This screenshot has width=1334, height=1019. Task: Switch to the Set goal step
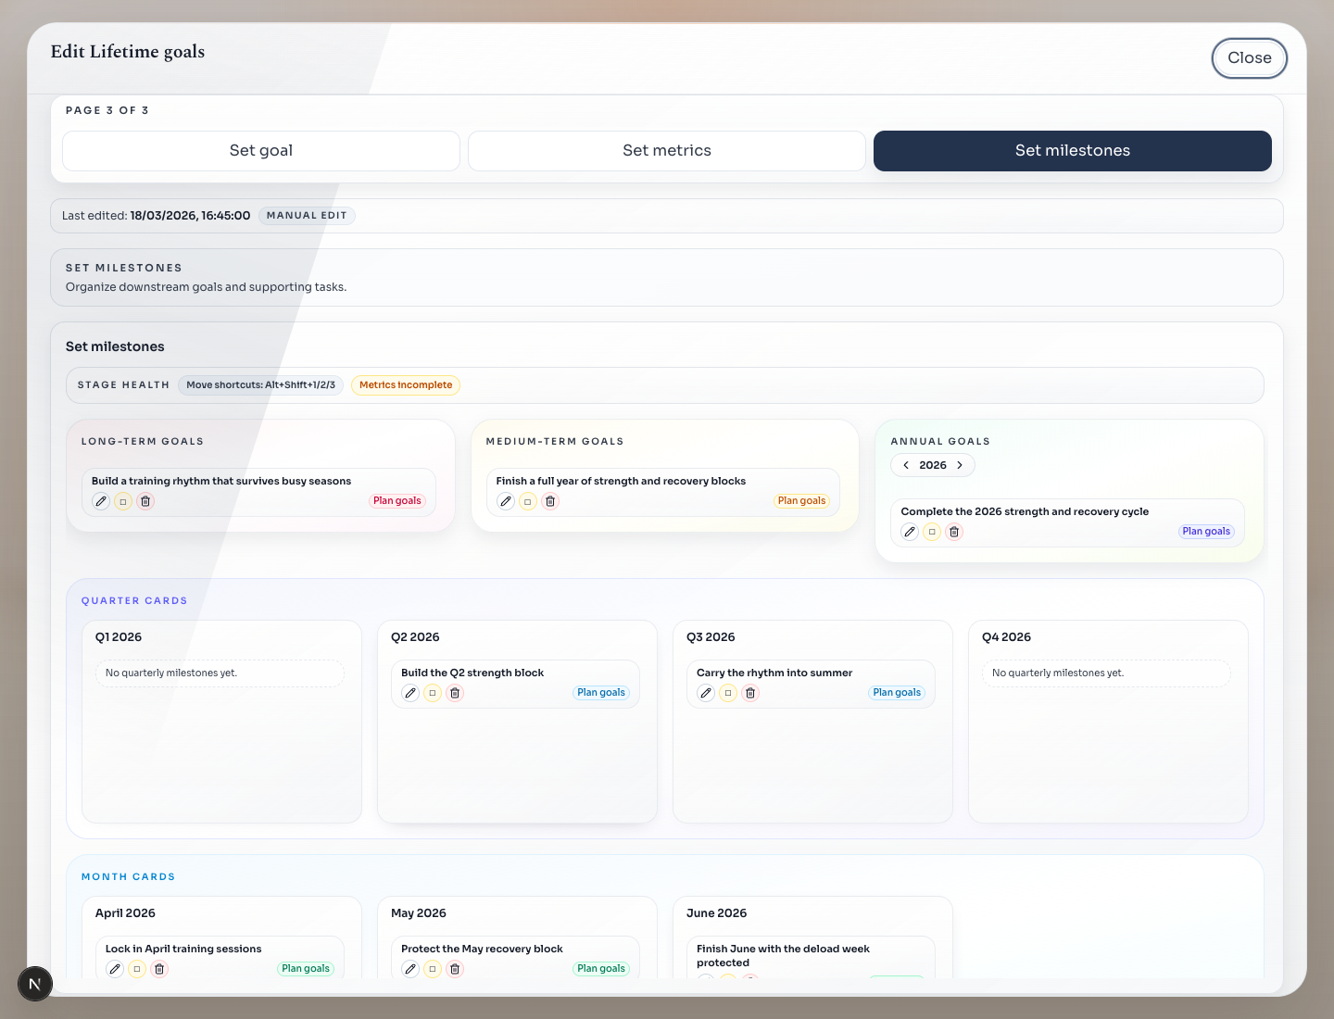[261, 151]
